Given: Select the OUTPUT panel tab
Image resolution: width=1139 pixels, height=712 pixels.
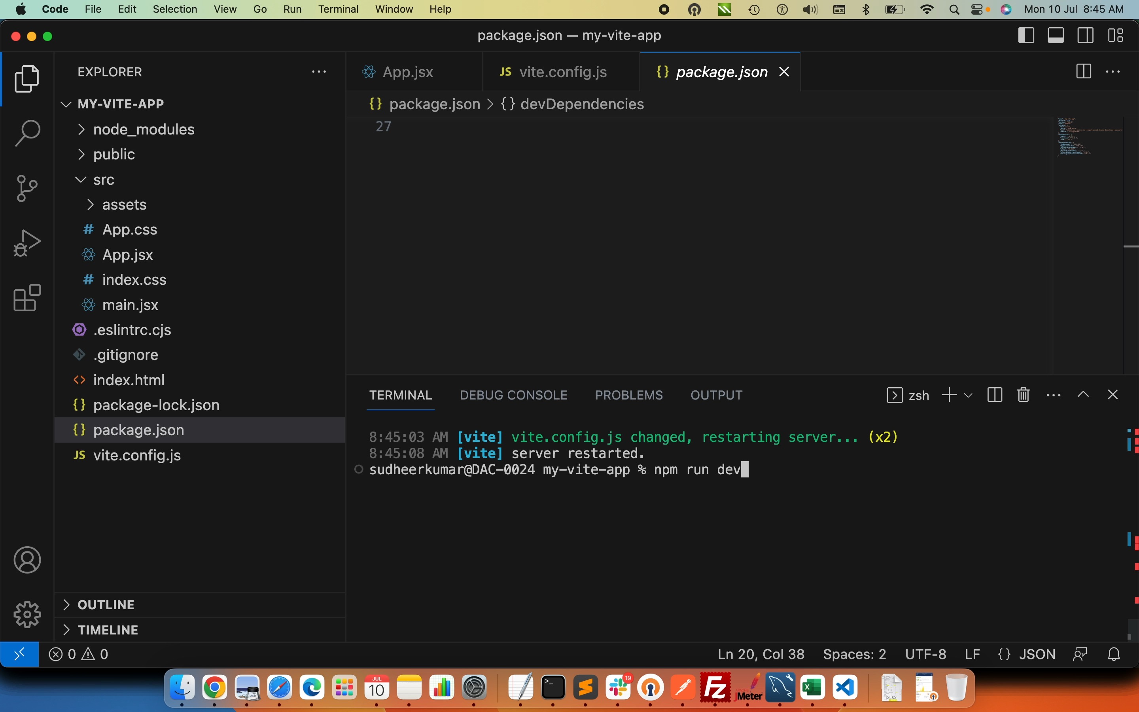Looking at the screenshot, I should [x=716, y=395].
